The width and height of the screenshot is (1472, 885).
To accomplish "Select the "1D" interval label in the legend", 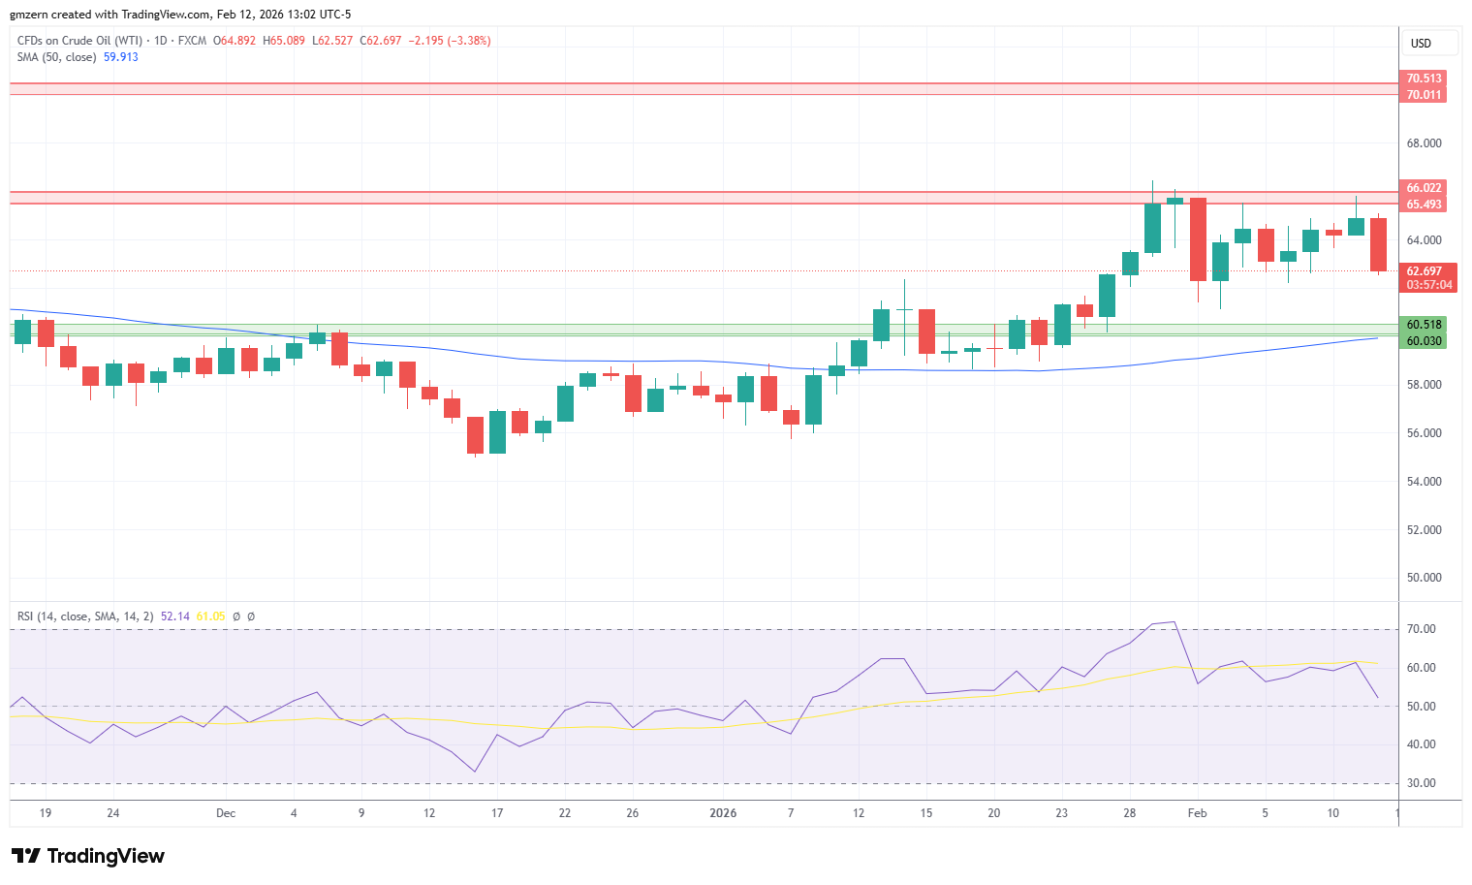I will tap(161, 41).
